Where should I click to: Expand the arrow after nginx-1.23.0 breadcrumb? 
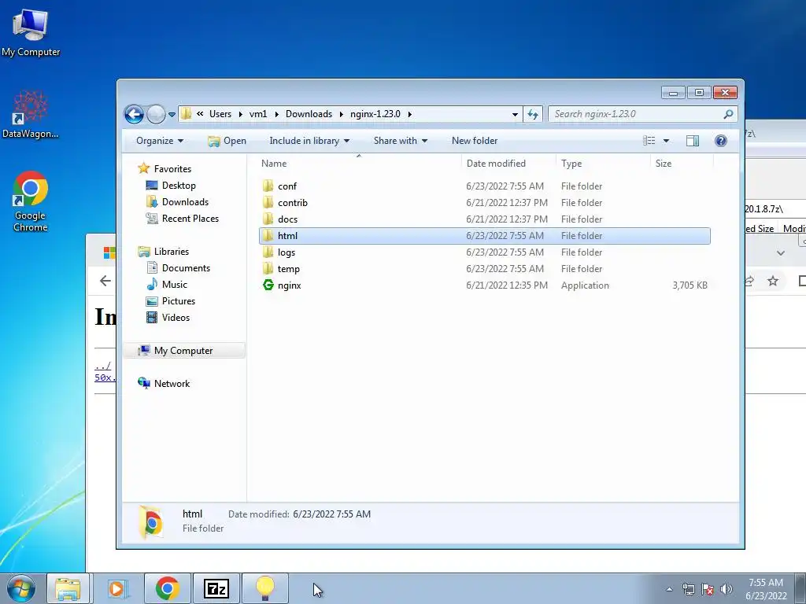[409, 114]
